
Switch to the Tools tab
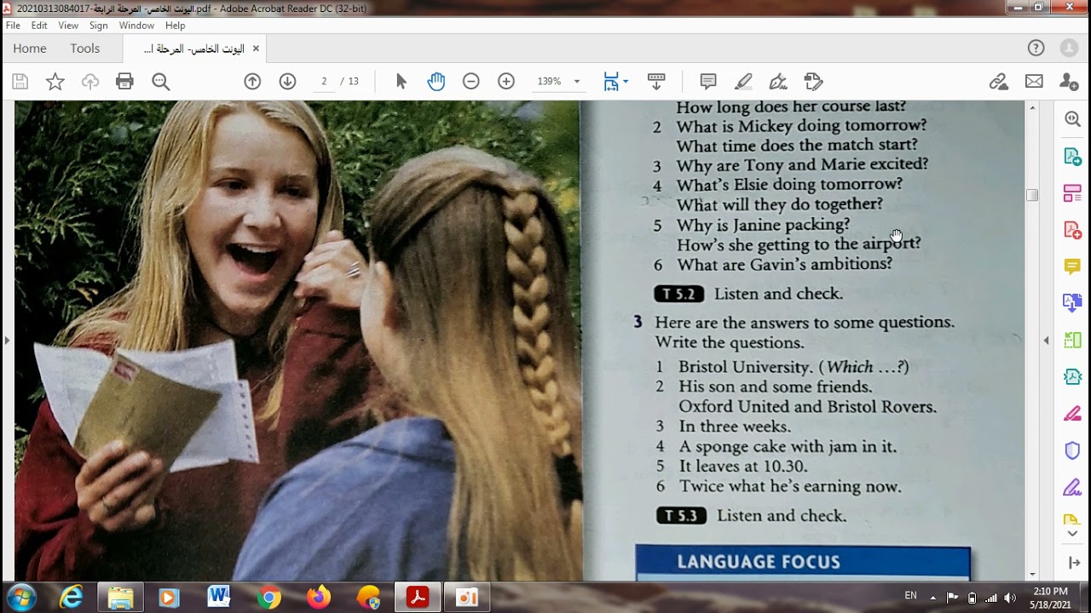85,49
